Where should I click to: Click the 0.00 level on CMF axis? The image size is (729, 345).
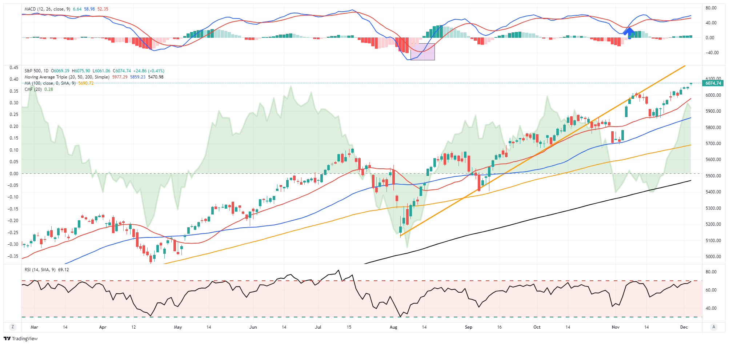point(14,174)
